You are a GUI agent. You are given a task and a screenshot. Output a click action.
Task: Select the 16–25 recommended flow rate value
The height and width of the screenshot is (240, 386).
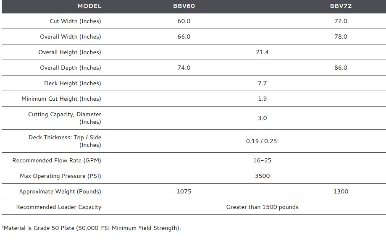click(x=262, y=160)
